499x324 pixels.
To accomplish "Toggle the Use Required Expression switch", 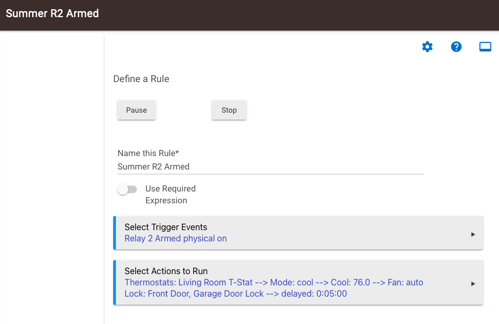I will [x=127, y=189].
